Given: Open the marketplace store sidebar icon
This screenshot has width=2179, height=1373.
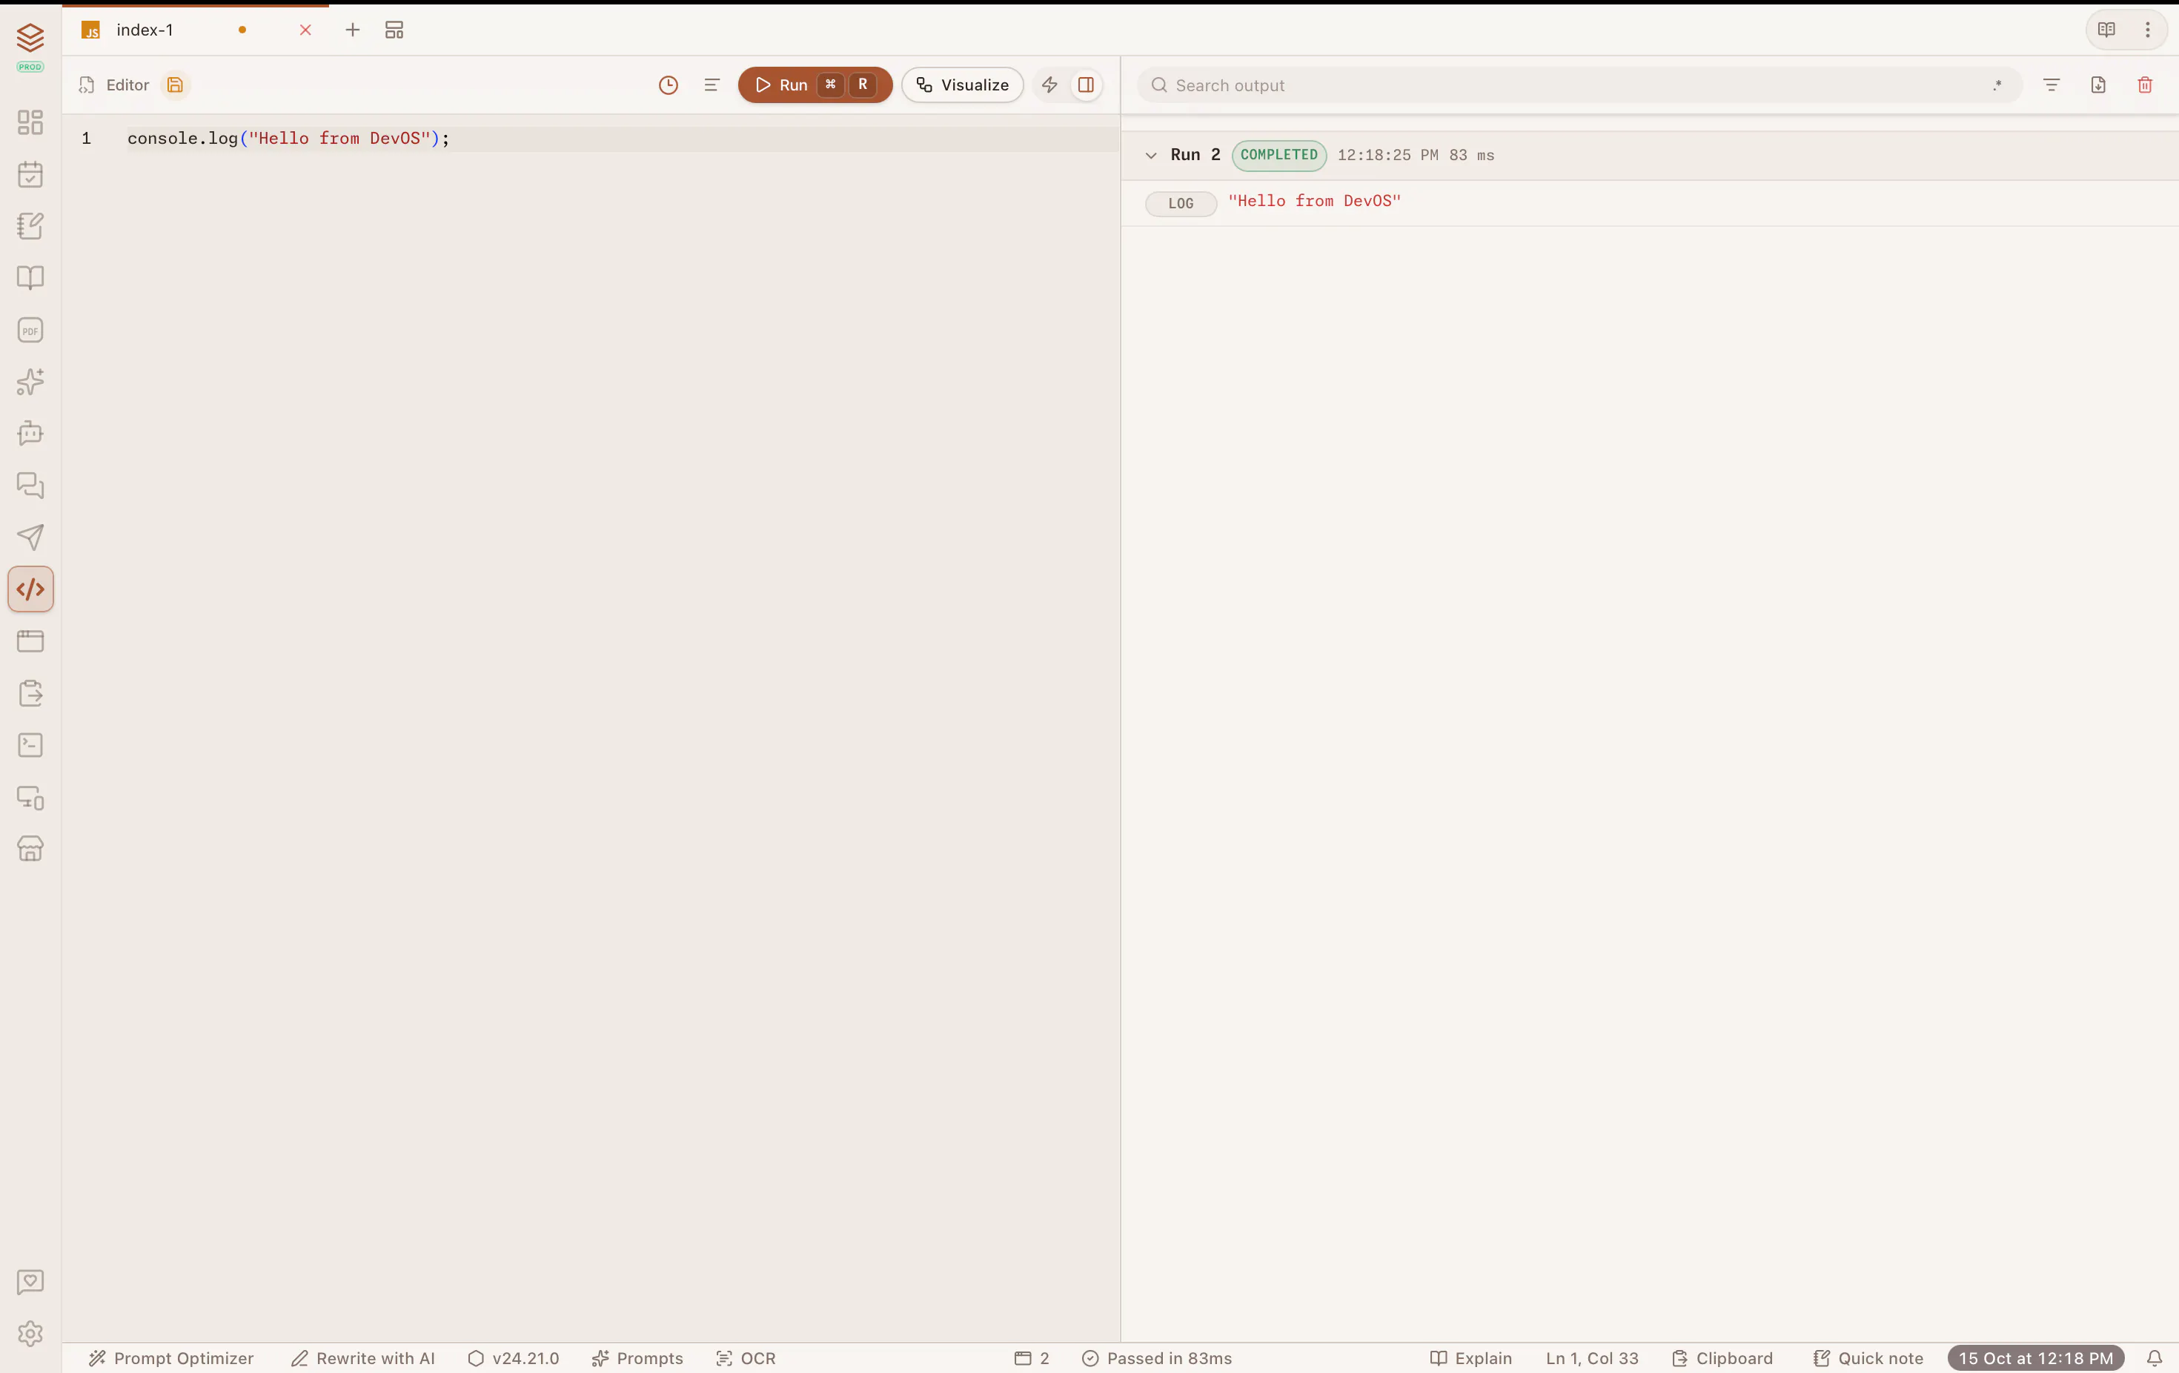Looking at the screenshot, I should 30,849.
